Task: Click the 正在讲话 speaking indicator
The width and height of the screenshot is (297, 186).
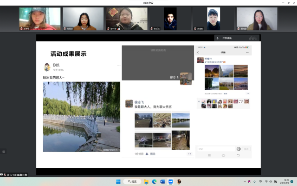Action: (x=226, y=38)
